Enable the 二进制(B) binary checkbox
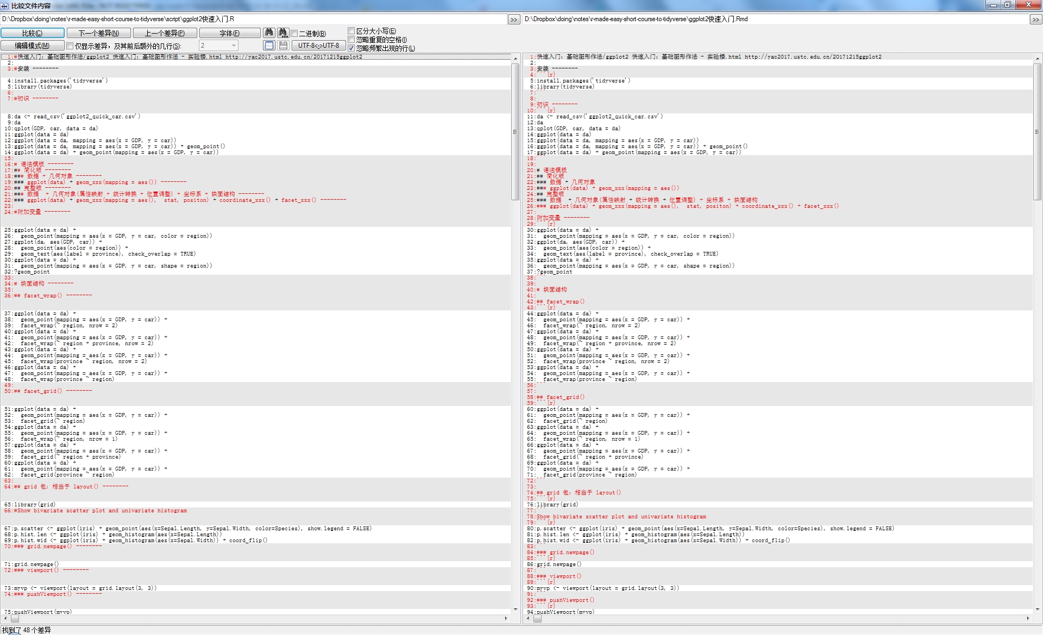 pos(294,34)
